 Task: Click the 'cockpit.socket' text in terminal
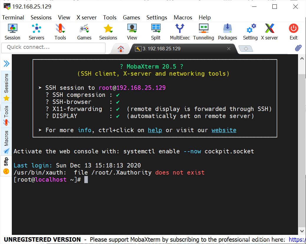coord(229,151)
